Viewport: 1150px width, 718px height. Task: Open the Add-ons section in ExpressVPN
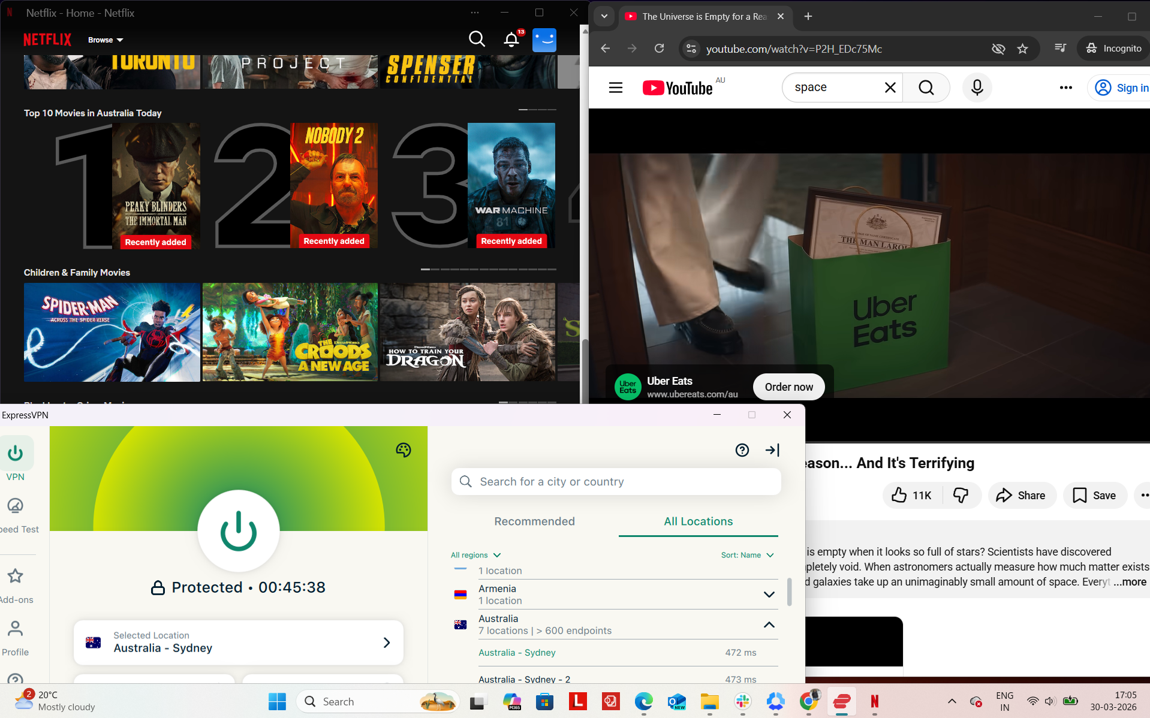[14, 581]
